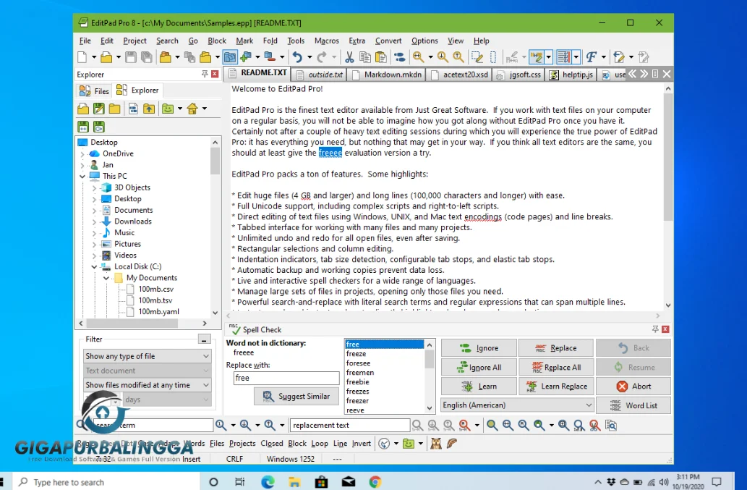747x490 pixels.
Task: Click the Learn Replace button
Action: click(556, 386)
